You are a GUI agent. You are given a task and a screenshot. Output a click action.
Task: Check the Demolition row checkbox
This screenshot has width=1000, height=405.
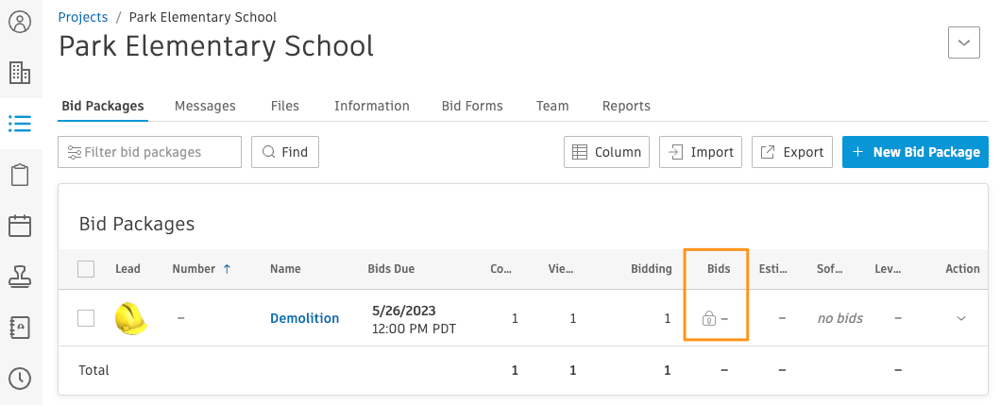86,318
